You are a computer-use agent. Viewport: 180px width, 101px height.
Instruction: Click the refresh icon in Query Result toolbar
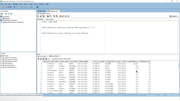click(44, 59)
